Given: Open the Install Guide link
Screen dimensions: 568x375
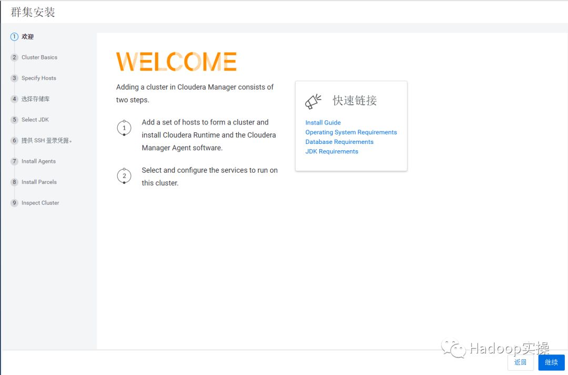Looking at the screenshot, I should click(323, 122).
